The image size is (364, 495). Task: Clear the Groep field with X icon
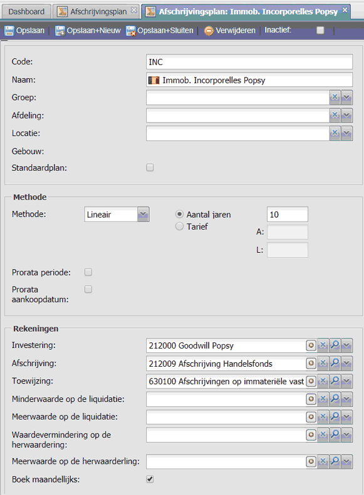click(x=335, y=97)
